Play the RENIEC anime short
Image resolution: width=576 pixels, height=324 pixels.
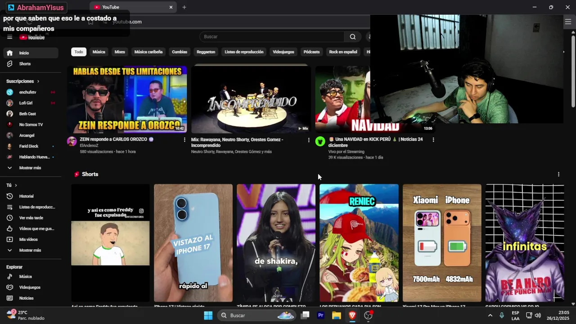(x=359, y=243)
